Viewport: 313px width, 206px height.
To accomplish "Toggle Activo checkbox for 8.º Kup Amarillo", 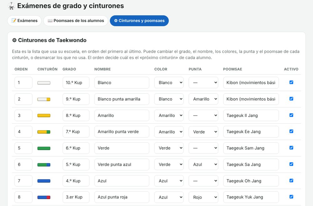I will point(291,115).
